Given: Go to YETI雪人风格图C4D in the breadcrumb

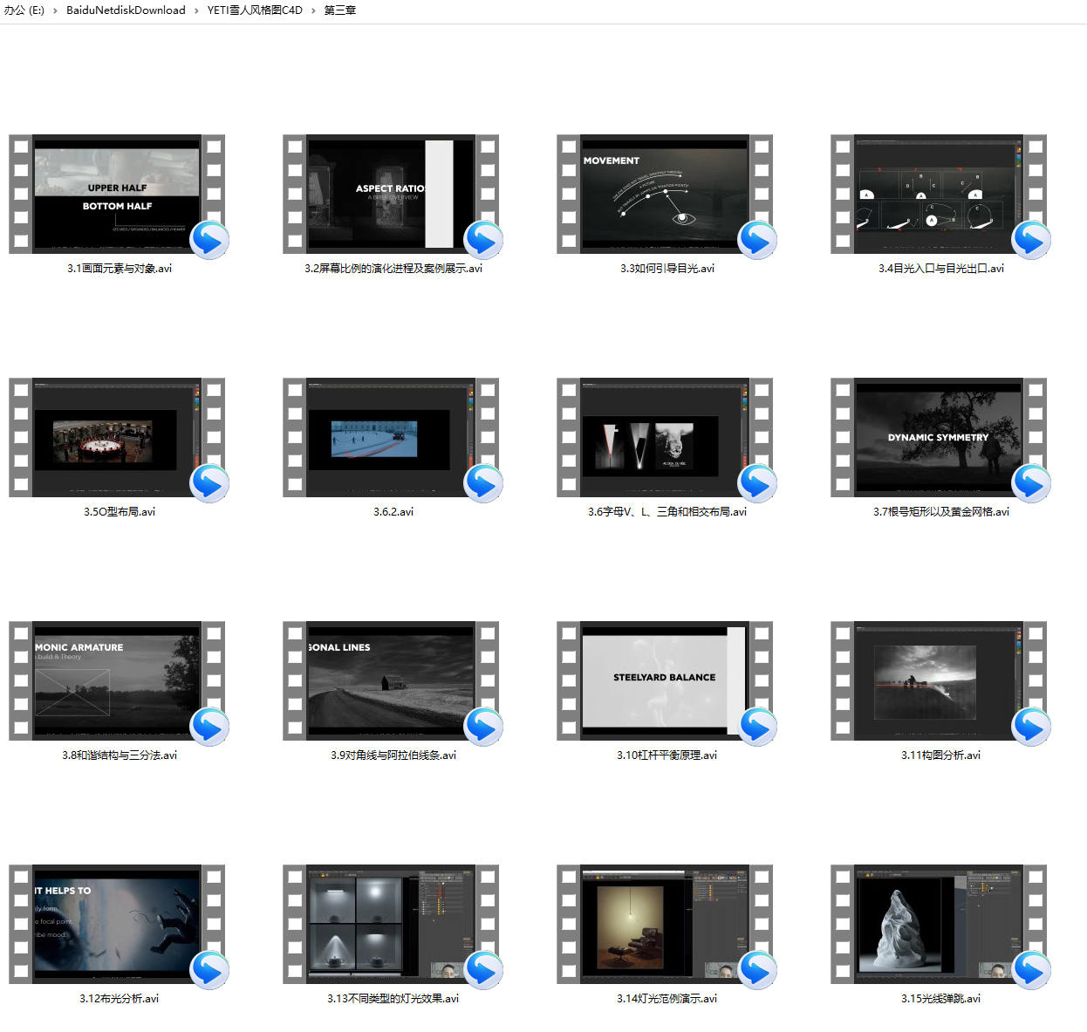Looking at the screenshot, I should click(x=255, y=10).
